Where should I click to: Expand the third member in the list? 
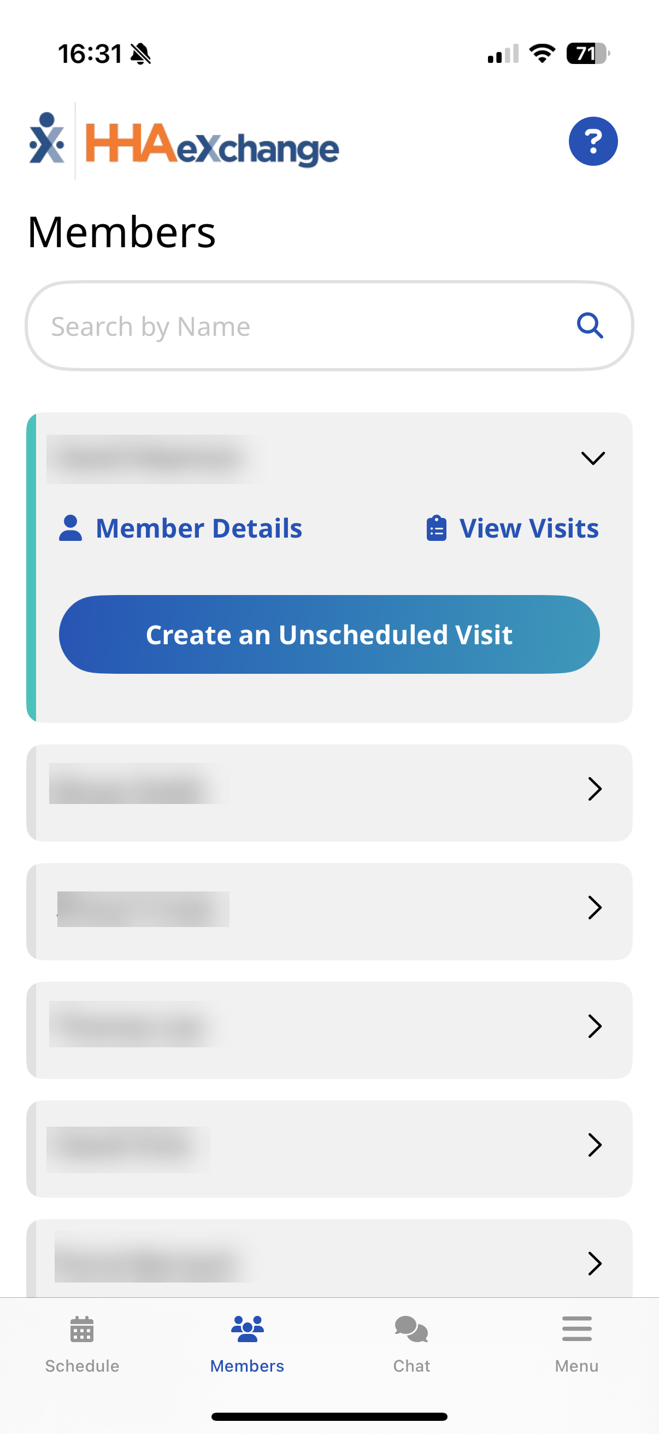click(x=595, y=908)
